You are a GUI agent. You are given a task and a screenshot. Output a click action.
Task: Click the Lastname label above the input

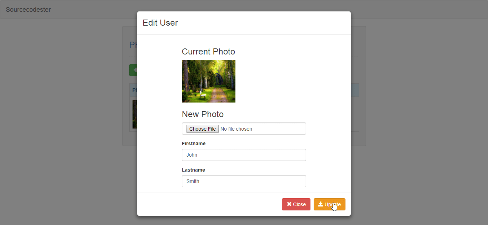(x=193, y=170)
